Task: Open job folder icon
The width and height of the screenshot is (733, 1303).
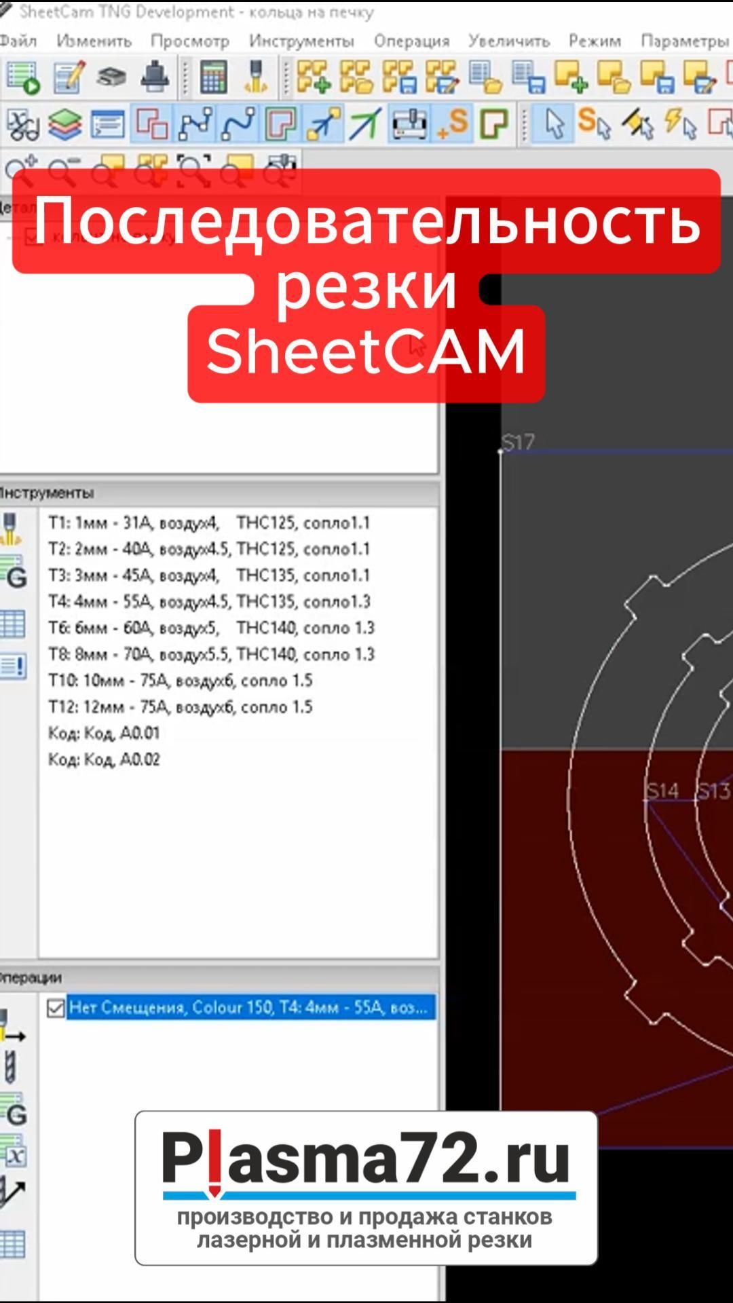Action: tap(614, 78)
